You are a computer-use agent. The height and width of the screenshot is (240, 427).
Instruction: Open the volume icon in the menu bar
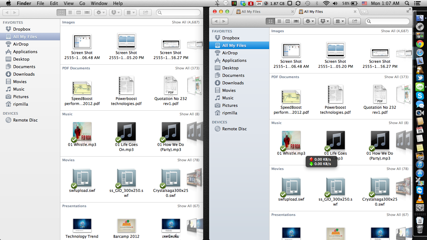335,3
